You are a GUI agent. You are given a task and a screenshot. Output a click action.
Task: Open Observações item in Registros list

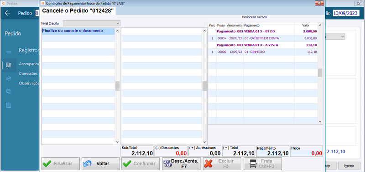click(x=29, y=83)
